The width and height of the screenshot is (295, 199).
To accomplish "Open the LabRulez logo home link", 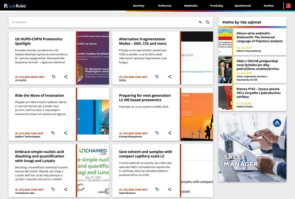I will (15, 5).
